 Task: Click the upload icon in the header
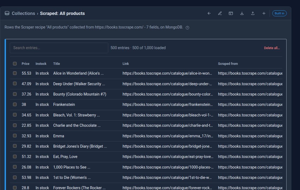[253, 13]
